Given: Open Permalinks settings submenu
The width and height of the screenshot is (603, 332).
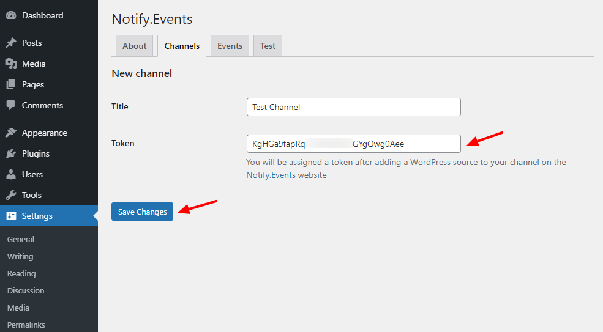Looking at the screenshot, I should point(26,325).
